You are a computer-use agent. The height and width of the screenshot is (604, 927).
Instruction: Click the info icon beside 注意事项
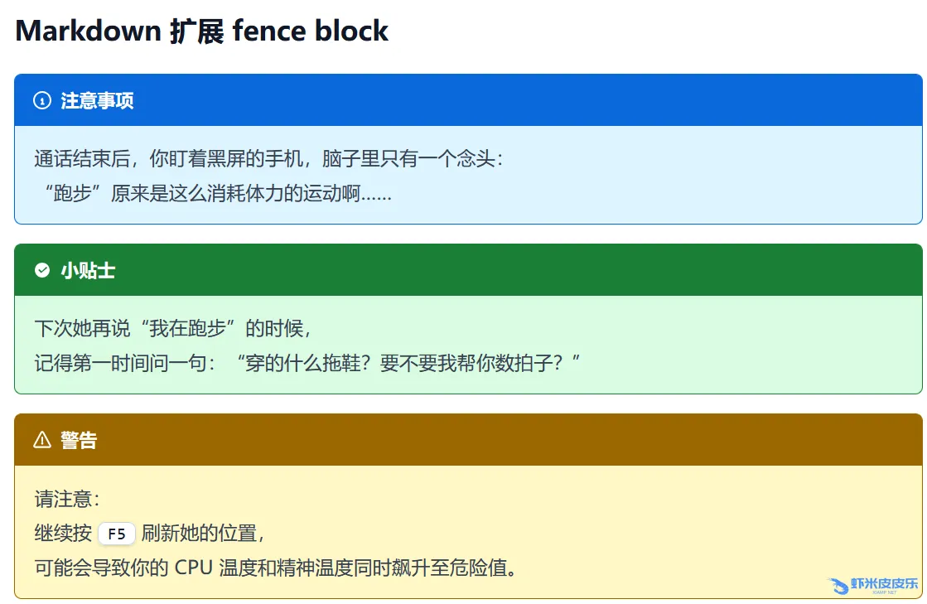coord(42,101)
